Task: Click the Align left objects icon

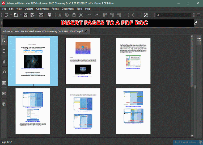Action: click(105, 15)
